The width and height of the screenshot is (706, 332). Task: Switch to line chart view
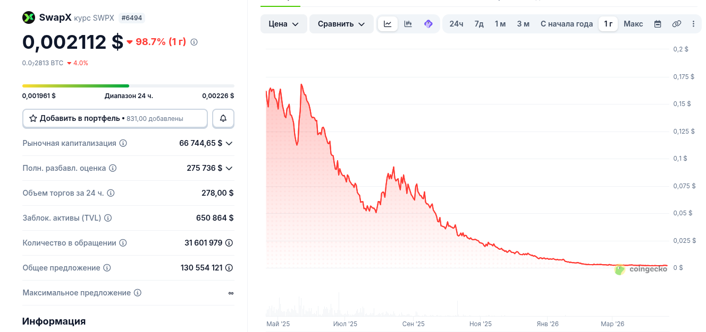(388, 24)
